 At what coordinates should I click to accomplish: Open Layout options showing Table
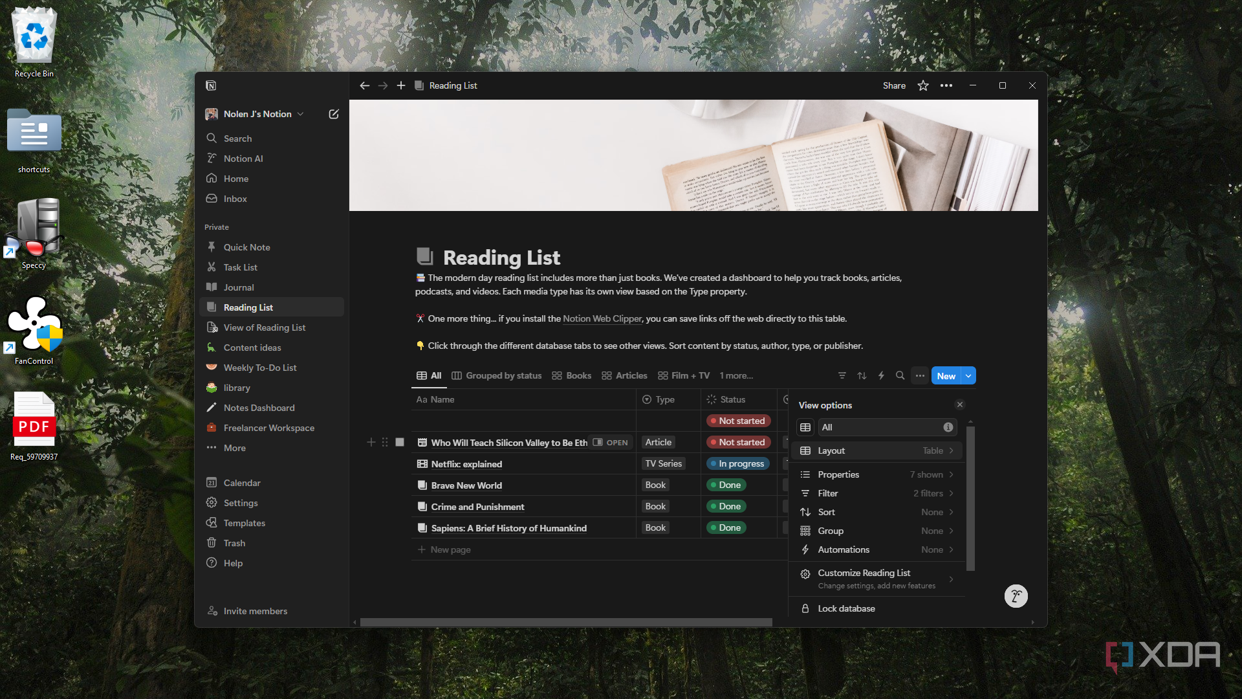point(877,450)
